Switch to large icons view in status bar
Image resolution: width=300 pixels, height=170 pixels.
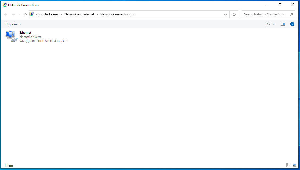[x=294, y=165]
